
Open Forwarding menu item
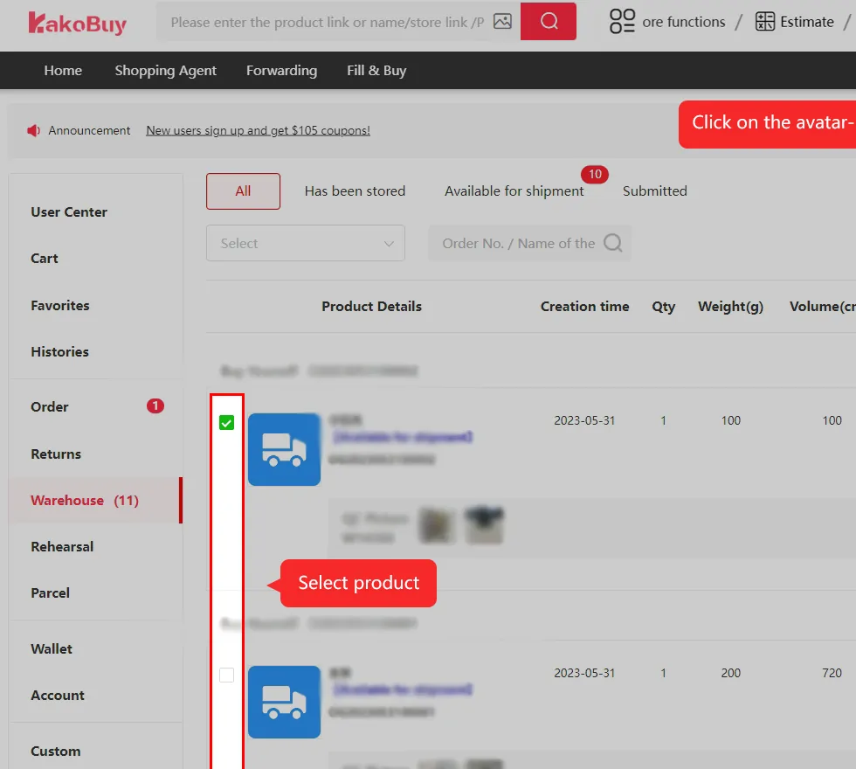pyautogui.click(x=281, y=71)
